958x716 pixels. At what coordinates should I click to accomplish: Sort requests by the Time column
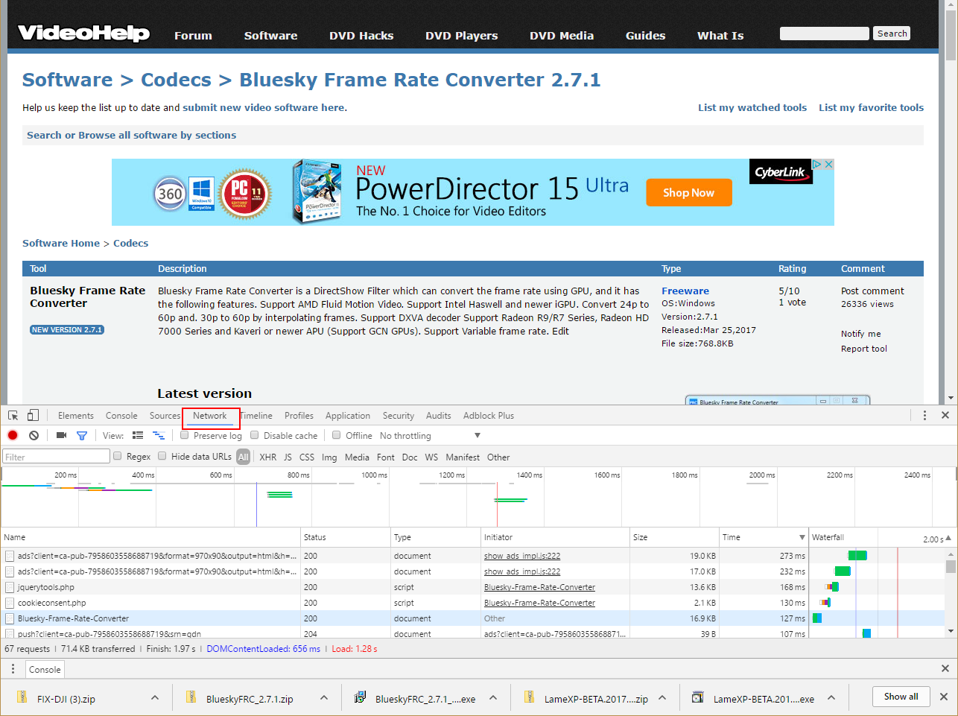click(764, 537)
